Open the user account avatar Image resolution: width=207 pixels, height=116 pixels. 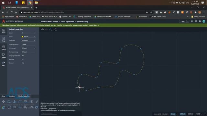[x=204, y=21]
